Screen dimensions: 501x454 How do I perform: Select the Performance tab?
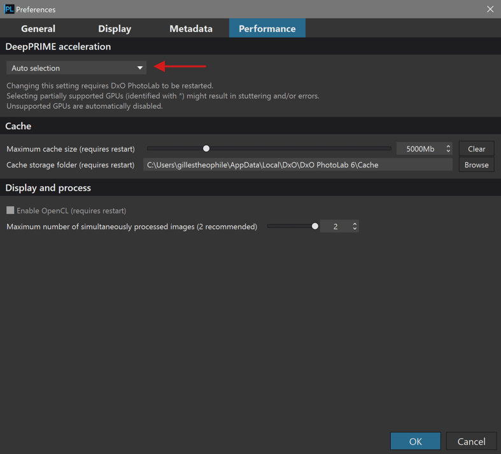tap(267, 29)
